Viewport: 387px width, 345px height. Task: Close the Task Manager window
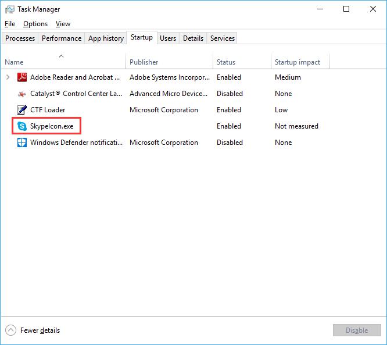373,9
